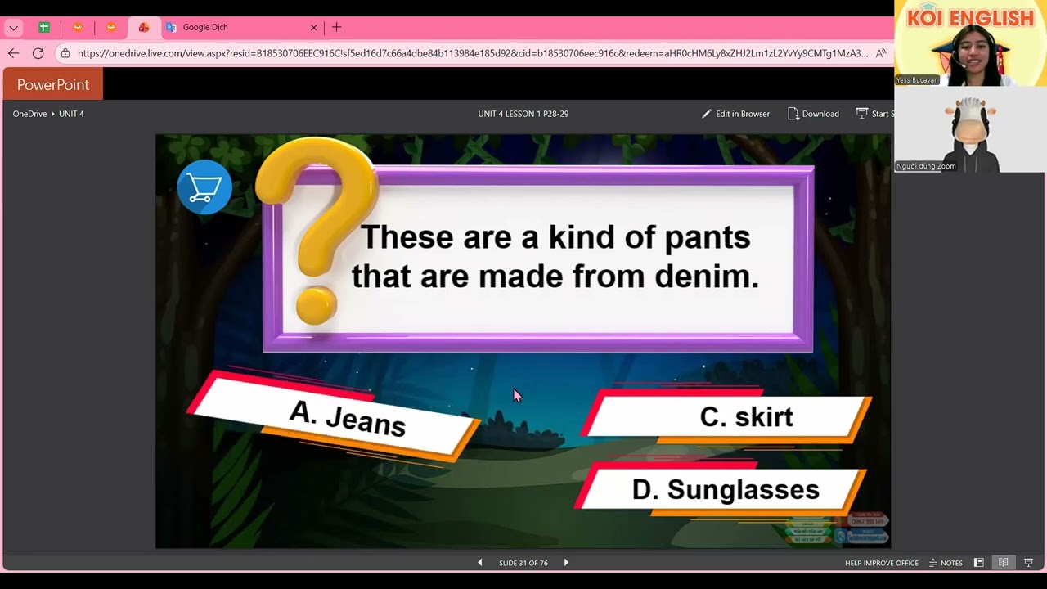Open the green spreadsheet browser tab
This screenshot has height=589, width=1047.
pyautogui.click(x=44, y=27)
